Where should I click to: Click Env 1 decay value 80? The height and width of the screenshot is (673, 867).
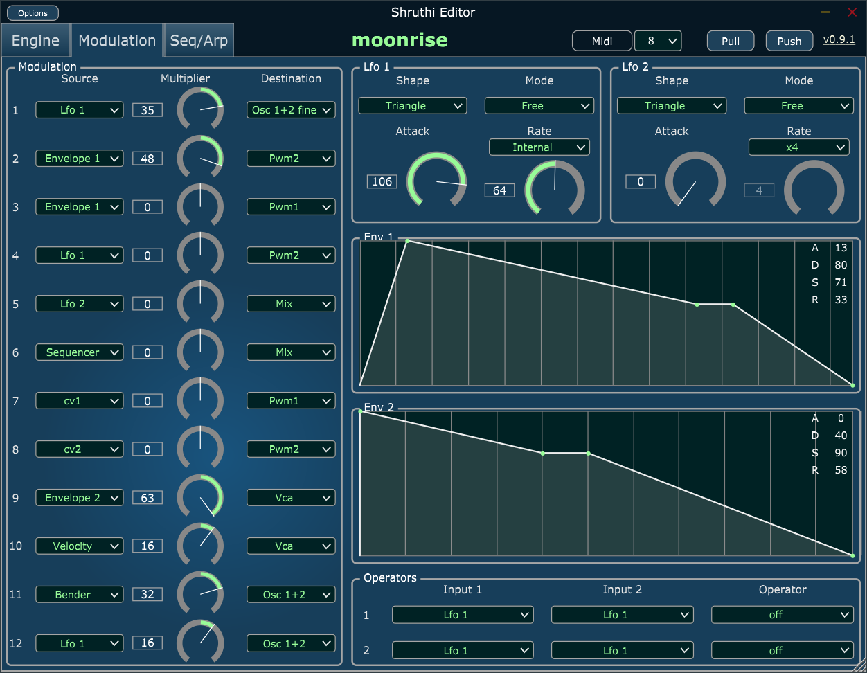(841, 265)
